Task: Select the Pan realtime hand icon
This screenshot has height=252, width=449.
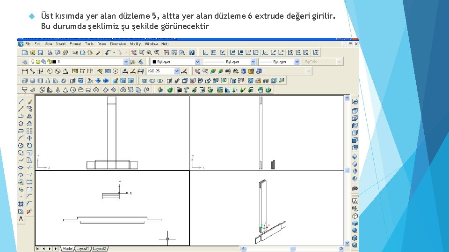Action: pyautogui.click(x=133, y=53)
